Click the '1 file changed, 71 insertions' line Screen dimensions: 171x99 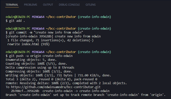pyautogui.click(x=50, y=40)
